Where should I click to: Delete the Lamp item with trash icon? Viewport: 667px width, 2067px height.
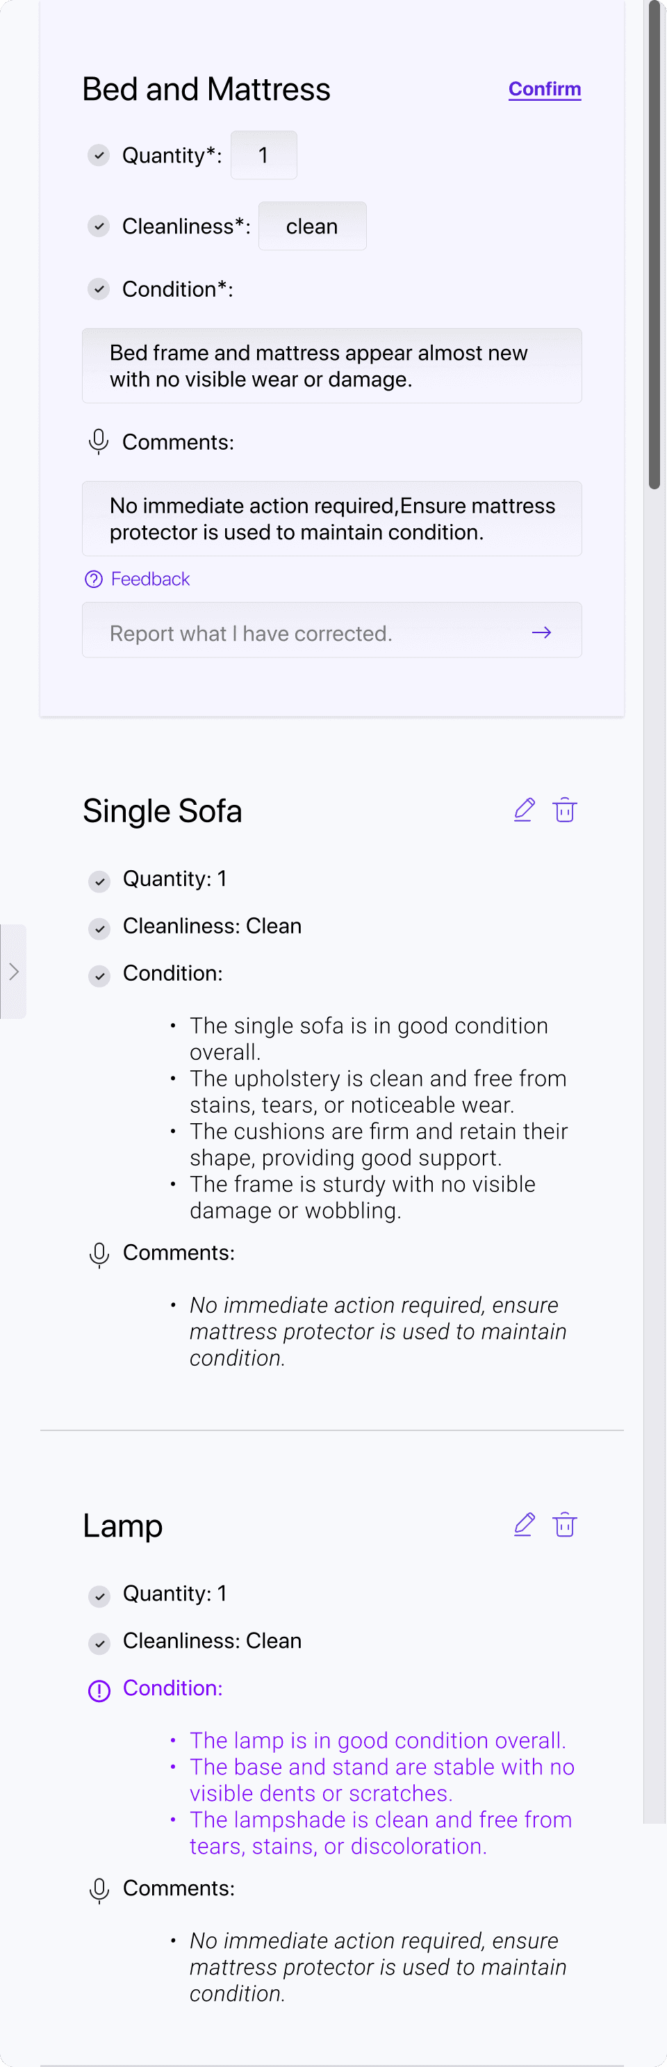point(564,1523)
